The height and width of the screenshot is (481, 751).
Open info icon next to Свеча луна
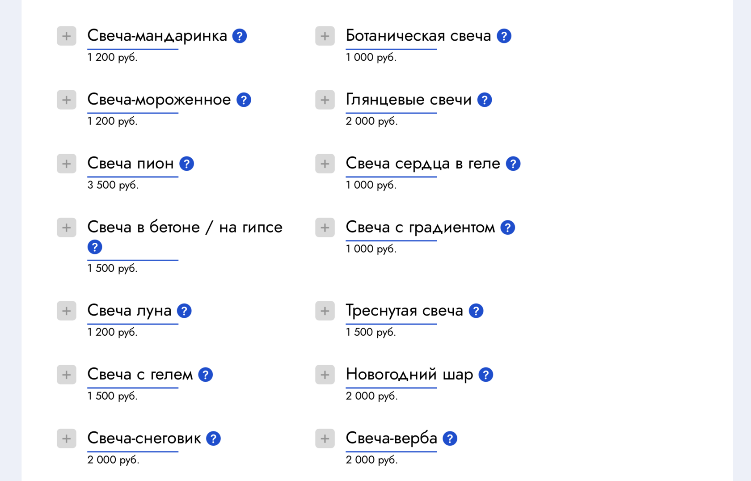[x=184, y=311]
